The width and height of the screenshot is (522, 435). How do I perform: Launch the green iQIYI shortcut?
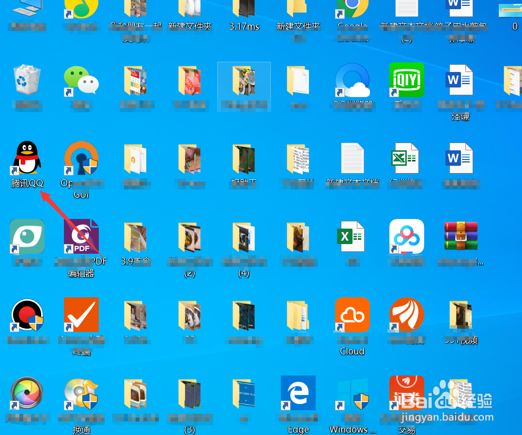406,80
